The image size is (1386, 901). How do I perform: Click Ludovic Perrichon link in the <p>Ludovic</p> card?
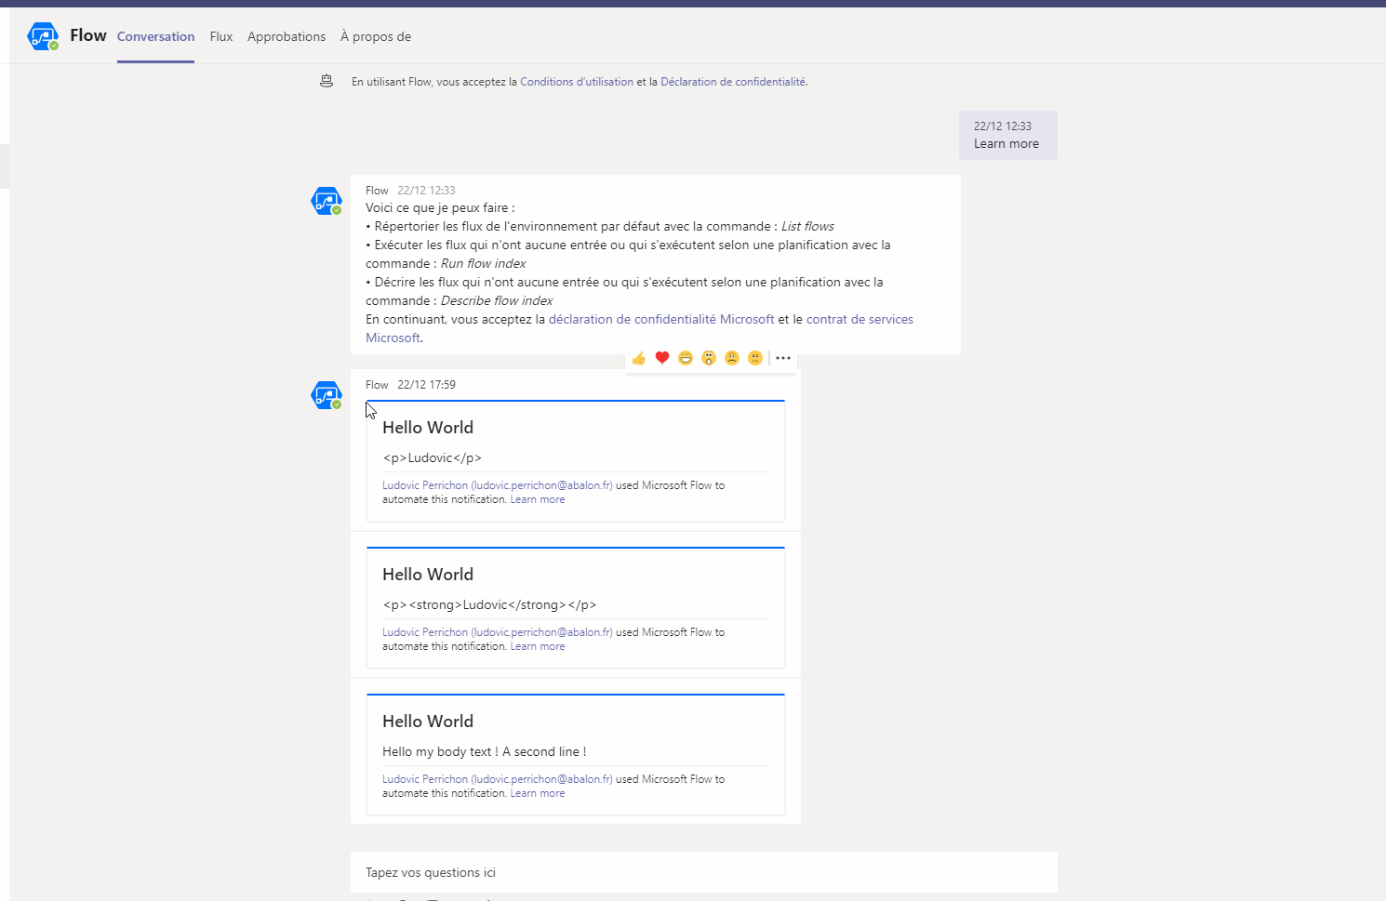(x=498, y=485)
